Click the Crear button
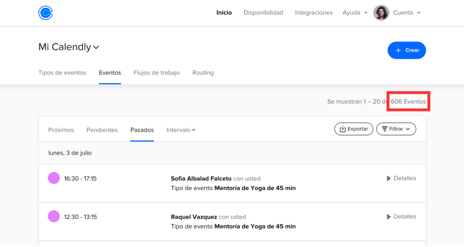This screenshot has height=247, width=464. pyautogui.click(x=406, y=50)
